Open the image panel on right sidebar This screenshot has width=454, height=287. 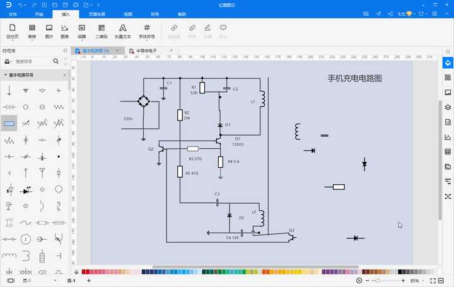[x=448, y=92]
